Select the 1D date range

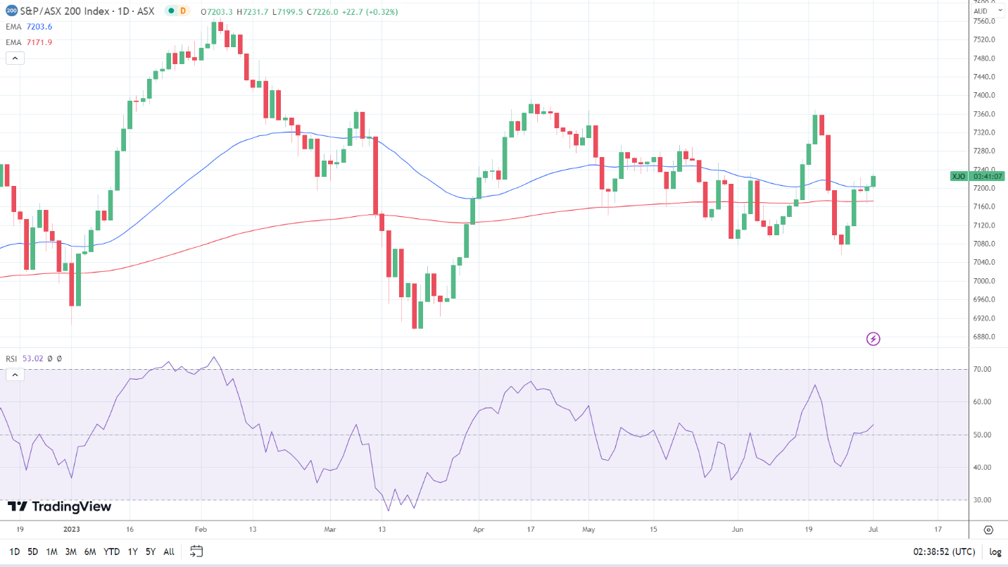(x=14, y=552)
